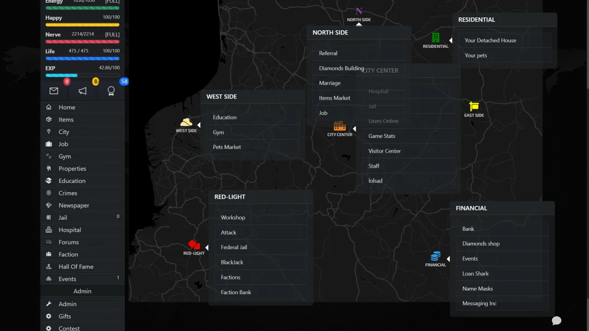Open Bank in Financial panel

[502, 229]
